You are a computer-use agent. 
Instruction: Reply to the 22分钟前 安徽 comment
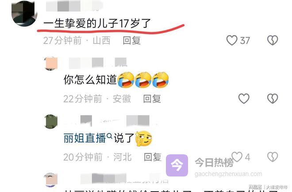(x=152, y=99)
